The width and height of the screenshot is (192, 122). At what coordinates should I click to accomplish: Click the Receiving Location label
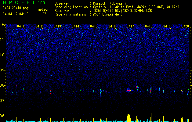[71, 7]
